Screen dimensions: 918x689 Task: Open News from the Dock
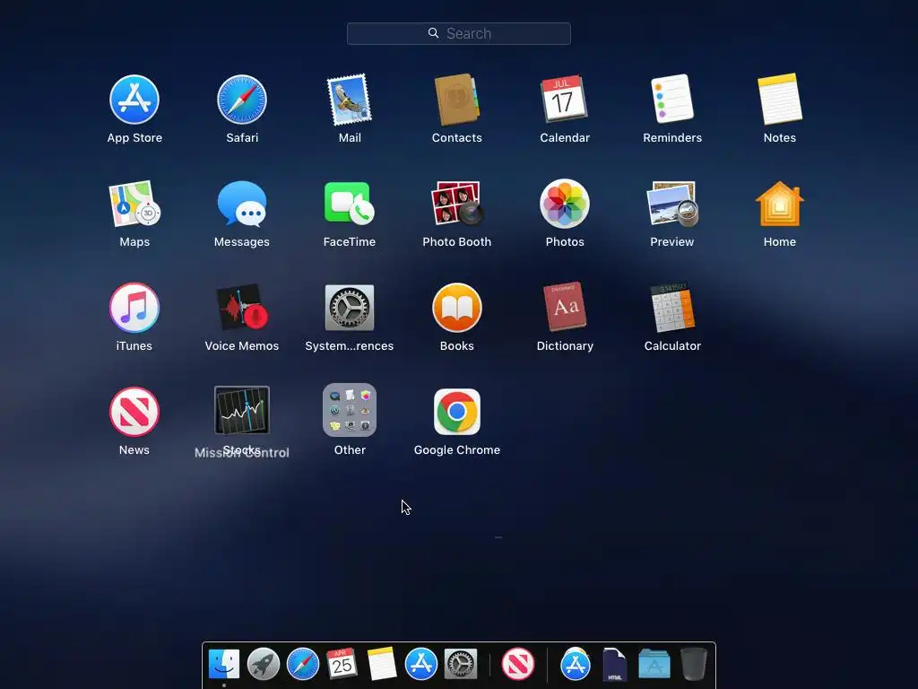(x=518, y=664)
